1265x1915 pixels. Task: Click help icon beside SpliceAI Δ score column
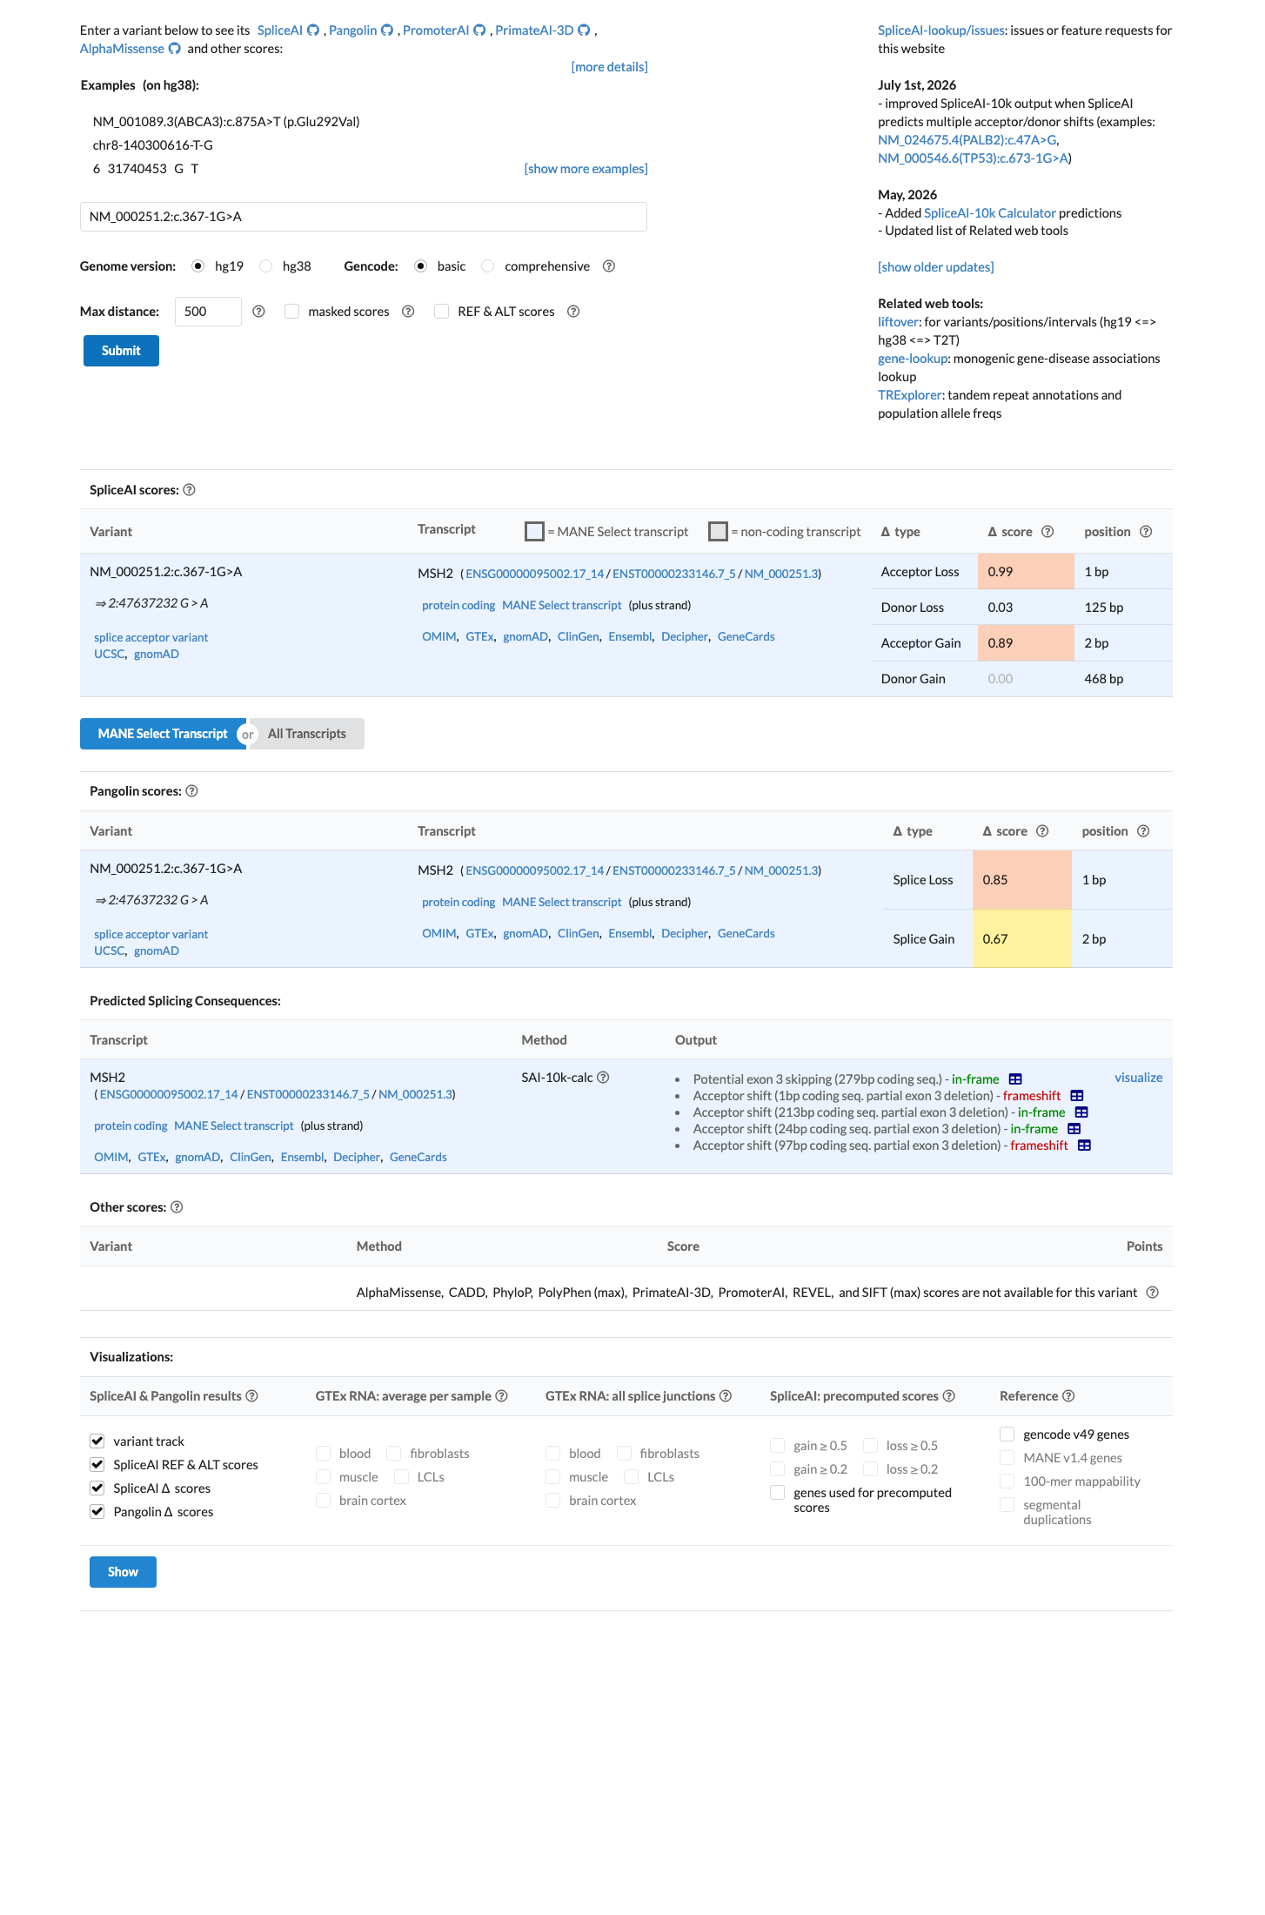coord(1047,532)
